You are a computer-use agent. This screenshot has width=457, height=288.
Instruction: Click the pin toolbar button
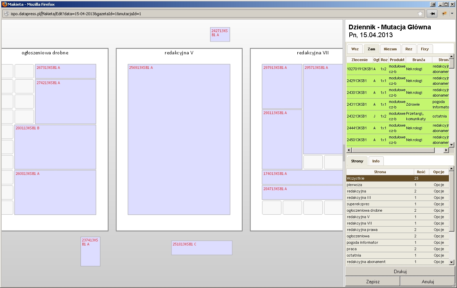click(432, 14)
